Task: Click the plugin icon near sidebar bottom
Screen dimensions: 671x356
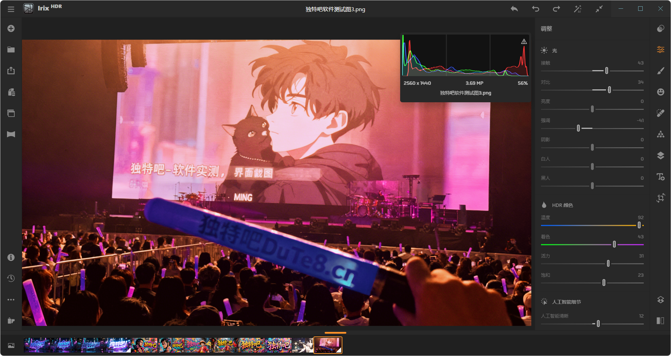Action: [11, 320]
